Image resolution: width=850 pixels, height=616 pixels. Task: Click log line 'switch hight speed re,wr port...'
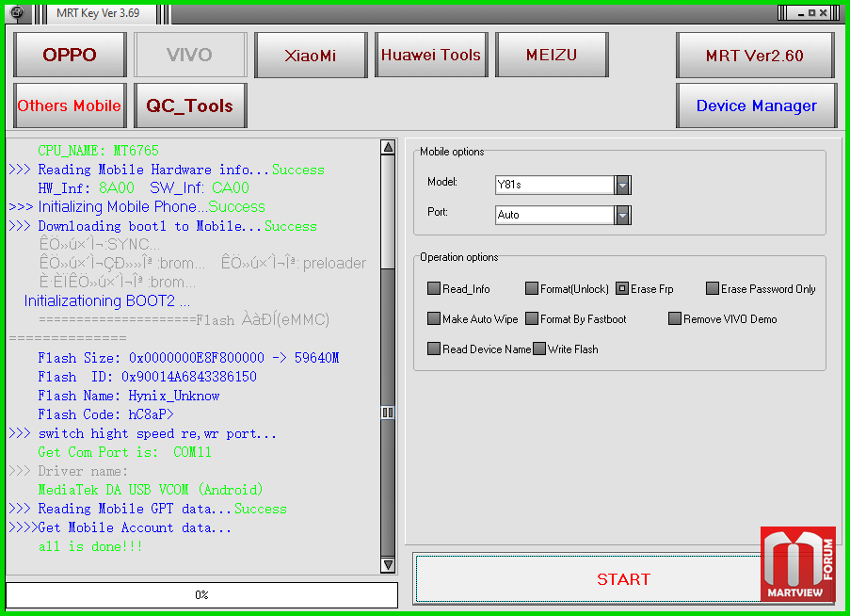[142, 434]
